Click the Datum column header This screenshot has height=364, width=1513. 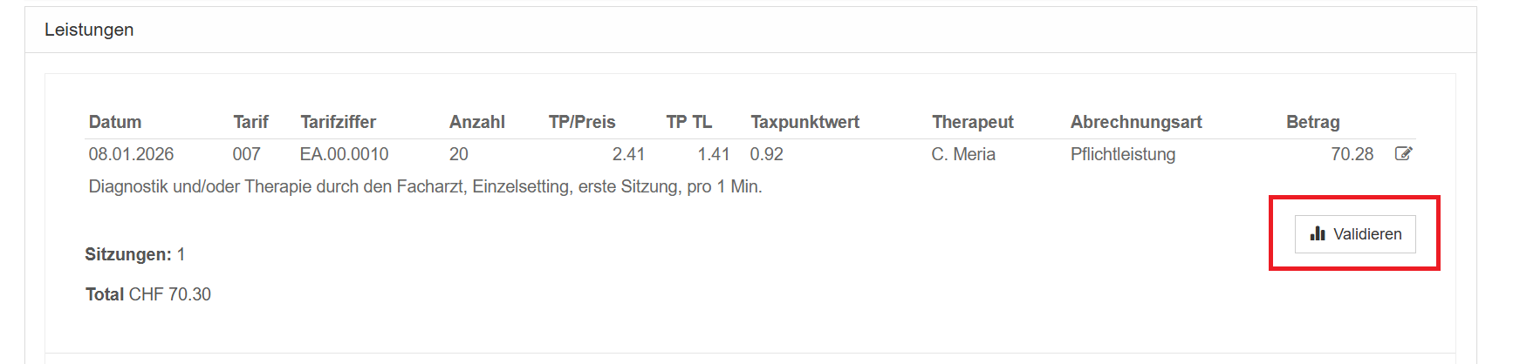click(x=115, y=122)
